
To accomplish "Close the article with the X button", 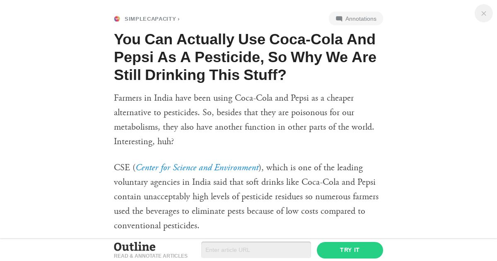I will click(x=484, y=13).
